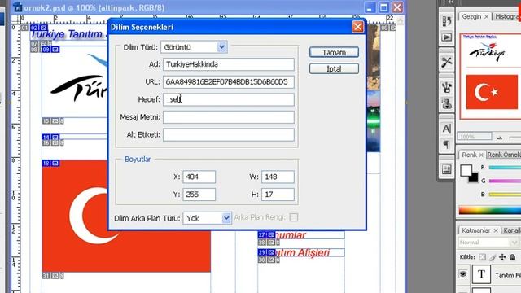Close the Gezgin tab with its X
Image resolution: width=521 pixels, height=293 pixels.
487,16
